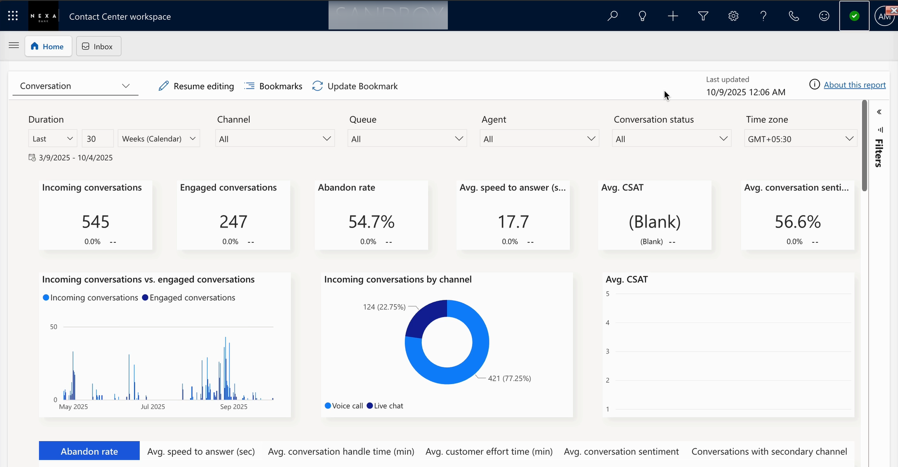Select the Avg. conversation sentiment tab
Screen dimensions: 898x467
(x=621, y=452)
